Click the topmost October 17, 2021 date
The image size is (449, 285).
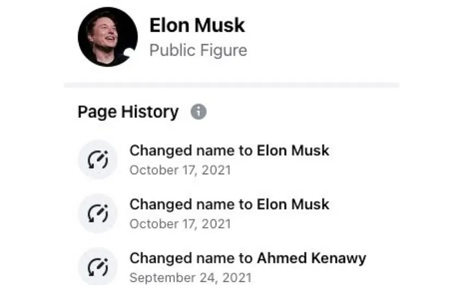pos(180,170)
